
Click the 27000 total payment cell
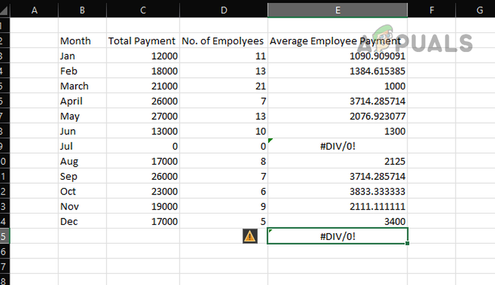[143, 116]
